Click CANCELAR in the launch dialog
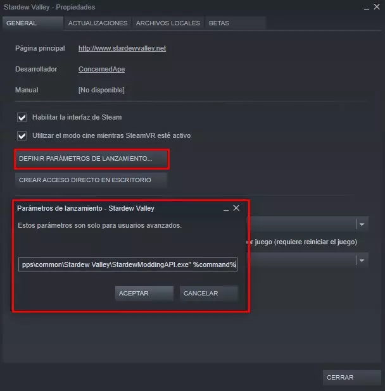The image size is (385, 391). pyautogui.click(x=209, y=294)
